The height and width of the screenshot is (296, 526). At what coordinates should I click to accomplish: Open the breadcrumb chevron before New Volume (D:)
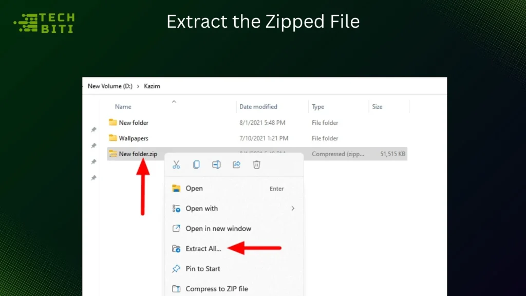pos(84,86)
